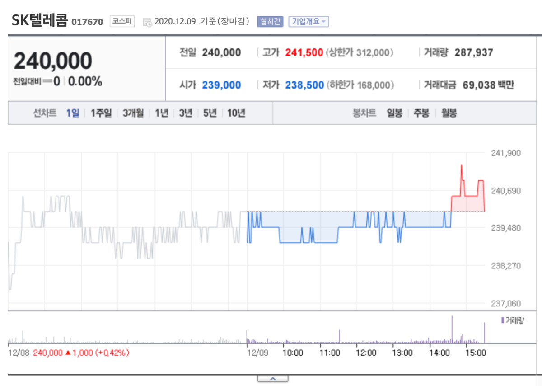Image resolution: width=542 pixels, height=386 pixels.
Task: Click the 15:00 time axis label
Action: 476,353
